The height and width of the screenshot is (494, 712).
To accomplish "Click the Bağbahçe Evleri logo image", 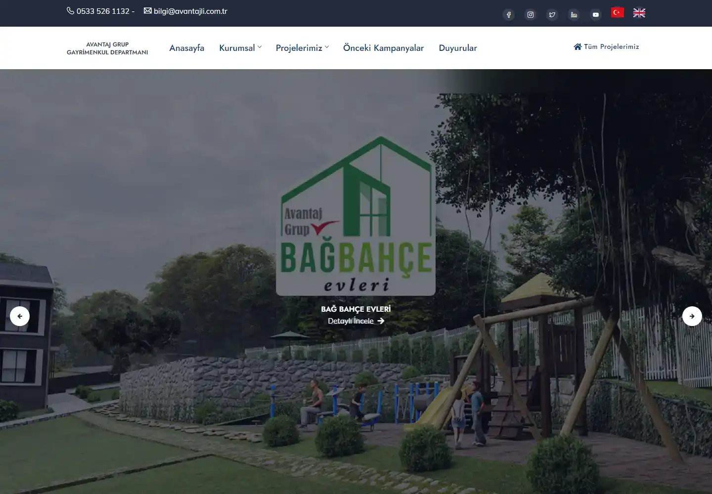I will [356, 216].
